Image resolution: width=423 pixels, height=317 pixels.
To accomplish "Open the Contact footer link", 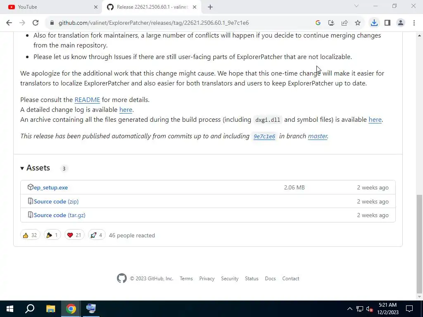I will (290, 279).
